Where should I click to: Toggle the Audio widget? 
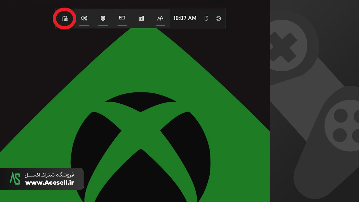(x=84, y=19)
